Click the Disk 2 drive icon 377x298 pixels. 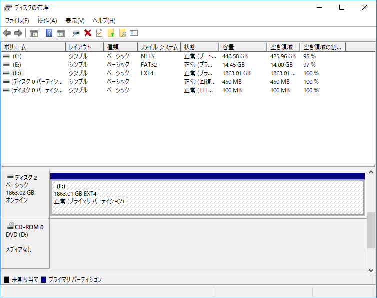tap(10, 177)
